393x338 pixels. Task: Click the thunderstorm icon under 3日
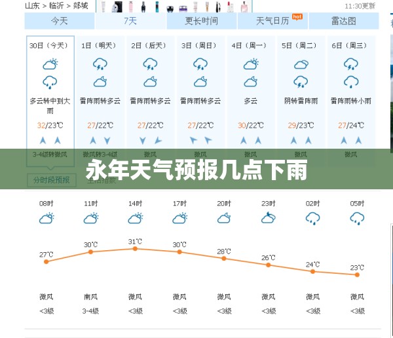click(200, 64)
